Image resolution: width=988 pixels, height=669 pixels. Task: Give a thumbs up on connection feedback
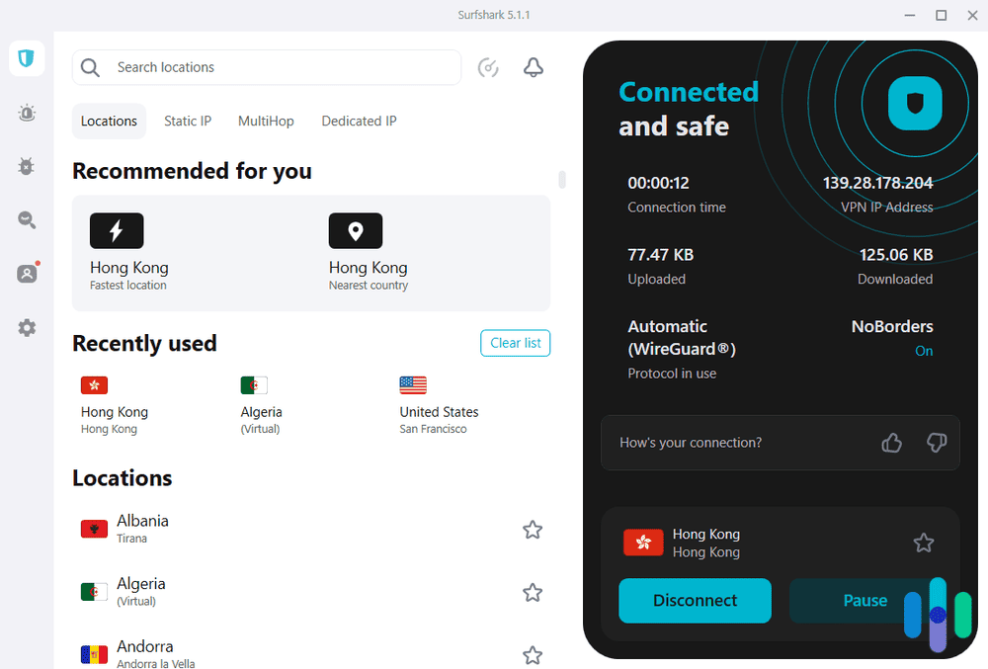(891, 443)
